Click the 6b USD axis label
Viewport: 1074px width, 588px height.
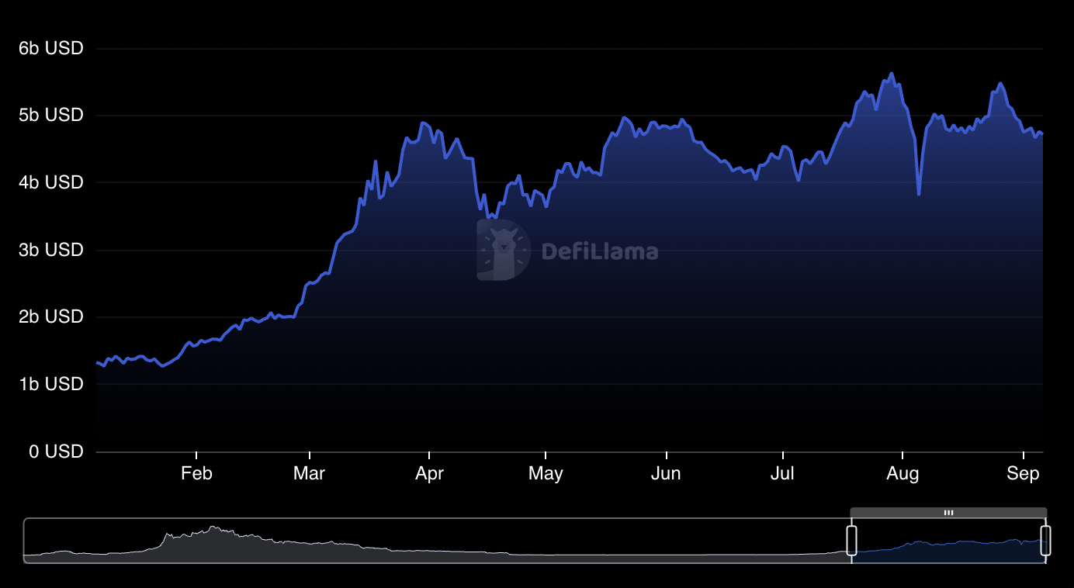pyautogui.click(x=50, y=48)
